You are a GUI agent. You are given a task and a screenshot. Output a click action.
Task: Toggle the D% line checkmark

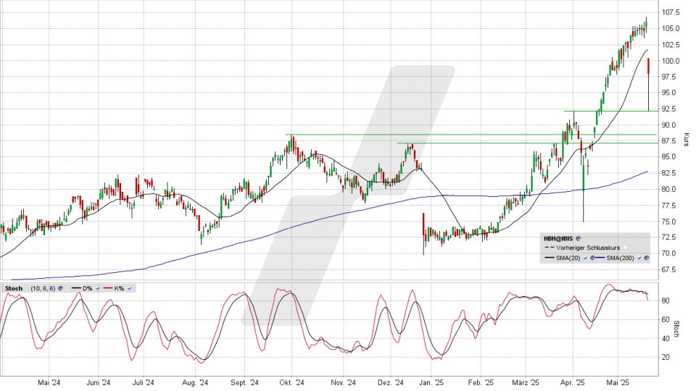(98, 288)
